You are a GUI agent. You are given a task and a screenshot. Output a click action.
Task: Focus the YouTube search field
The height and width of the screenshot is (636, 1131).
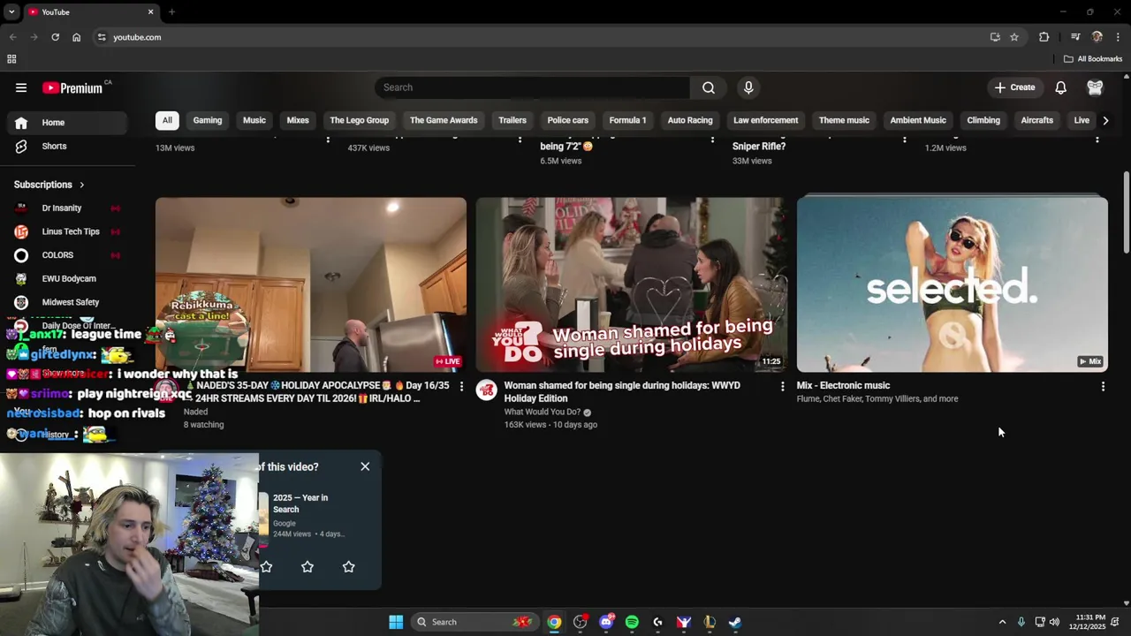(533, 87)
